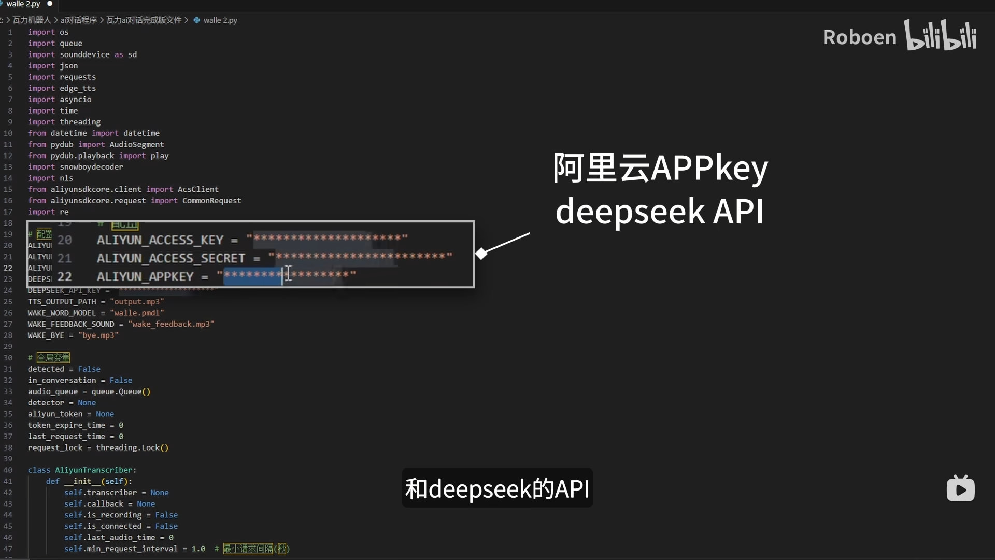
Task: Click the breadcrumb chevron before walle 2.py
Action: pos(187,20)
